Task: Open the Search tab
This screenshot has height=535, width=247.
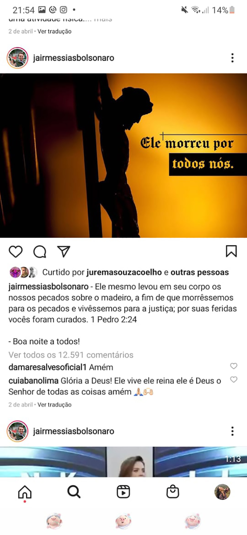Action: 74,491
